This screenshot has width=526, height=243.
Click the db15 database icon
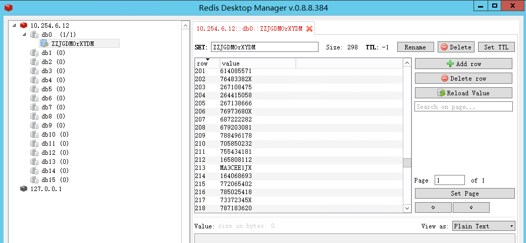click(x=34, y=179)
